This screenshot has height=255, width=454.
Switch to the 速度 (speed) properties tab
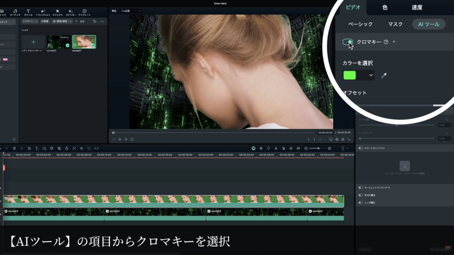[x=417, y=7]
